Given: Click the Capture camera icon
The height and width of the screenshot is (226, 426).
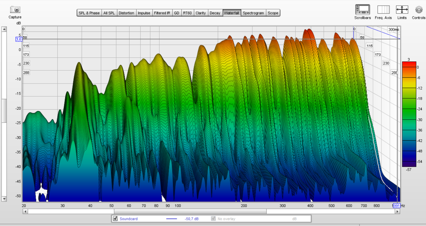Looking at the screenshot, I should click(15, 10).
